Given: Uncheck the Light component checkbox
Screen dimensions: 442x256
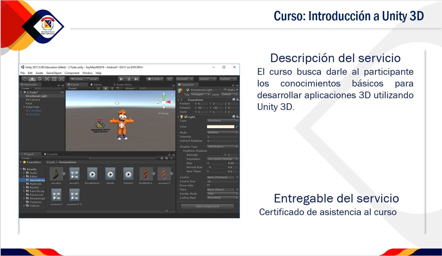Looking at the screenshot, I should coord(186,117).
